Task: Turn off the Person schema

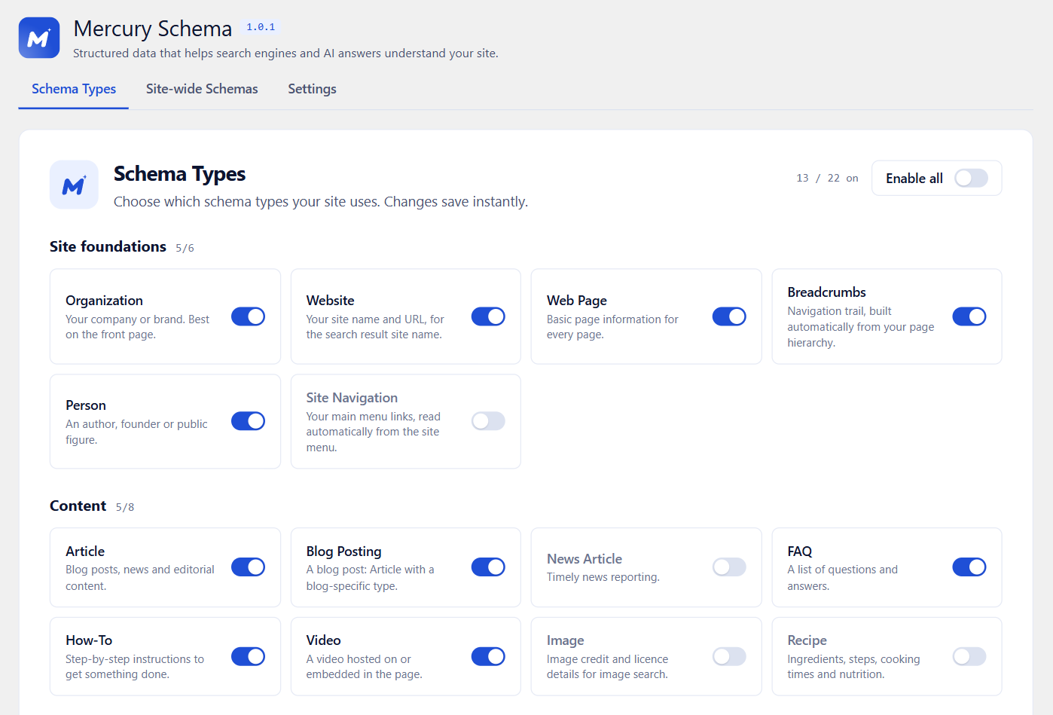Action: [x=248, y=421]
